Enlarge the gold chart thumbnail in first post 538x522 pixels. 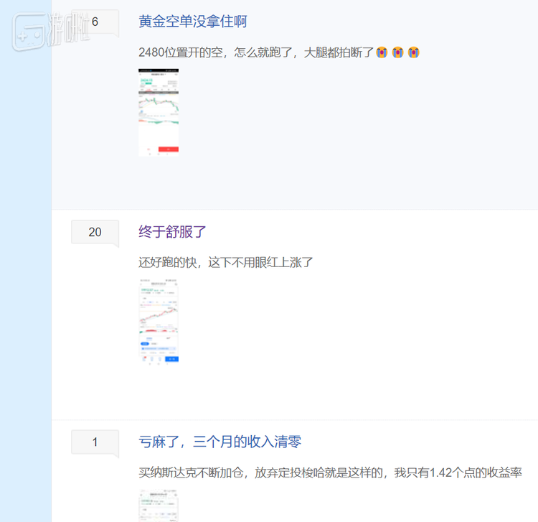tap(159, 112)
